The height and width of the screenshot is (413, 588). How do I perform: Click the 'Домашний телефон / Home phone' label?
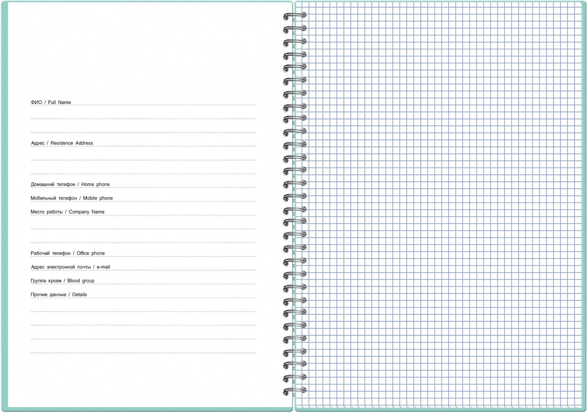pos(70,184)
